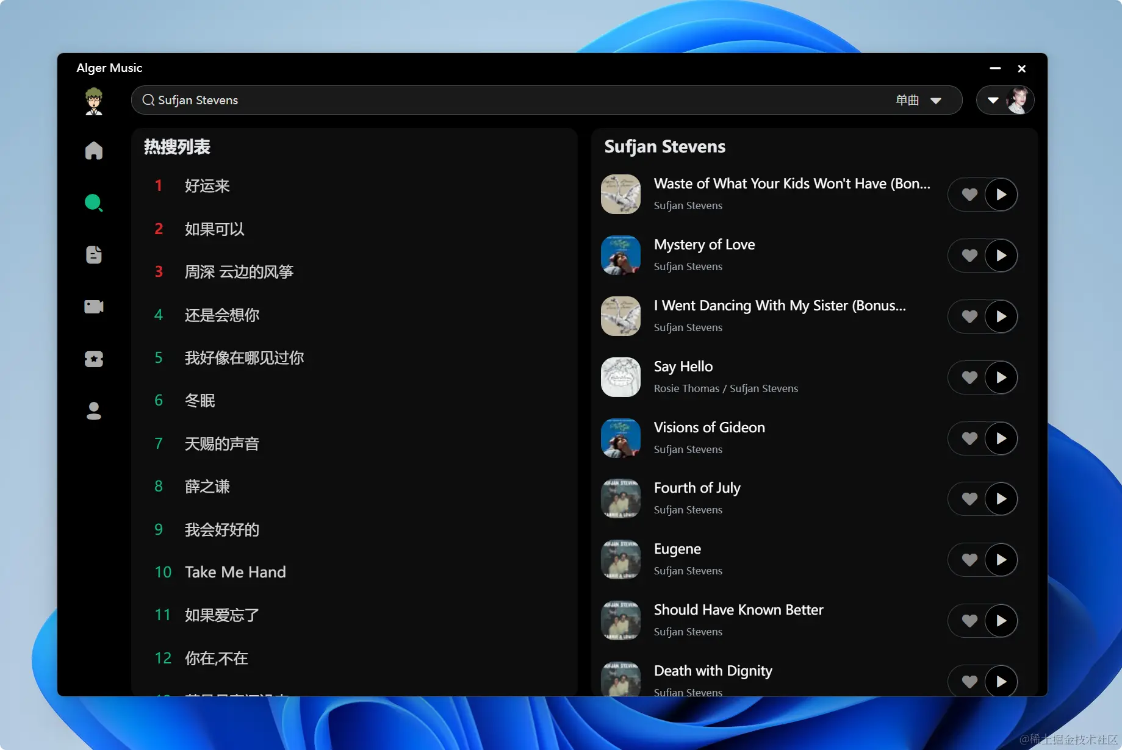Open the playlist document icon in the sidebar
Viewport: 1122px width, 750px height.
pyautogui.click(x=94, y=254)
